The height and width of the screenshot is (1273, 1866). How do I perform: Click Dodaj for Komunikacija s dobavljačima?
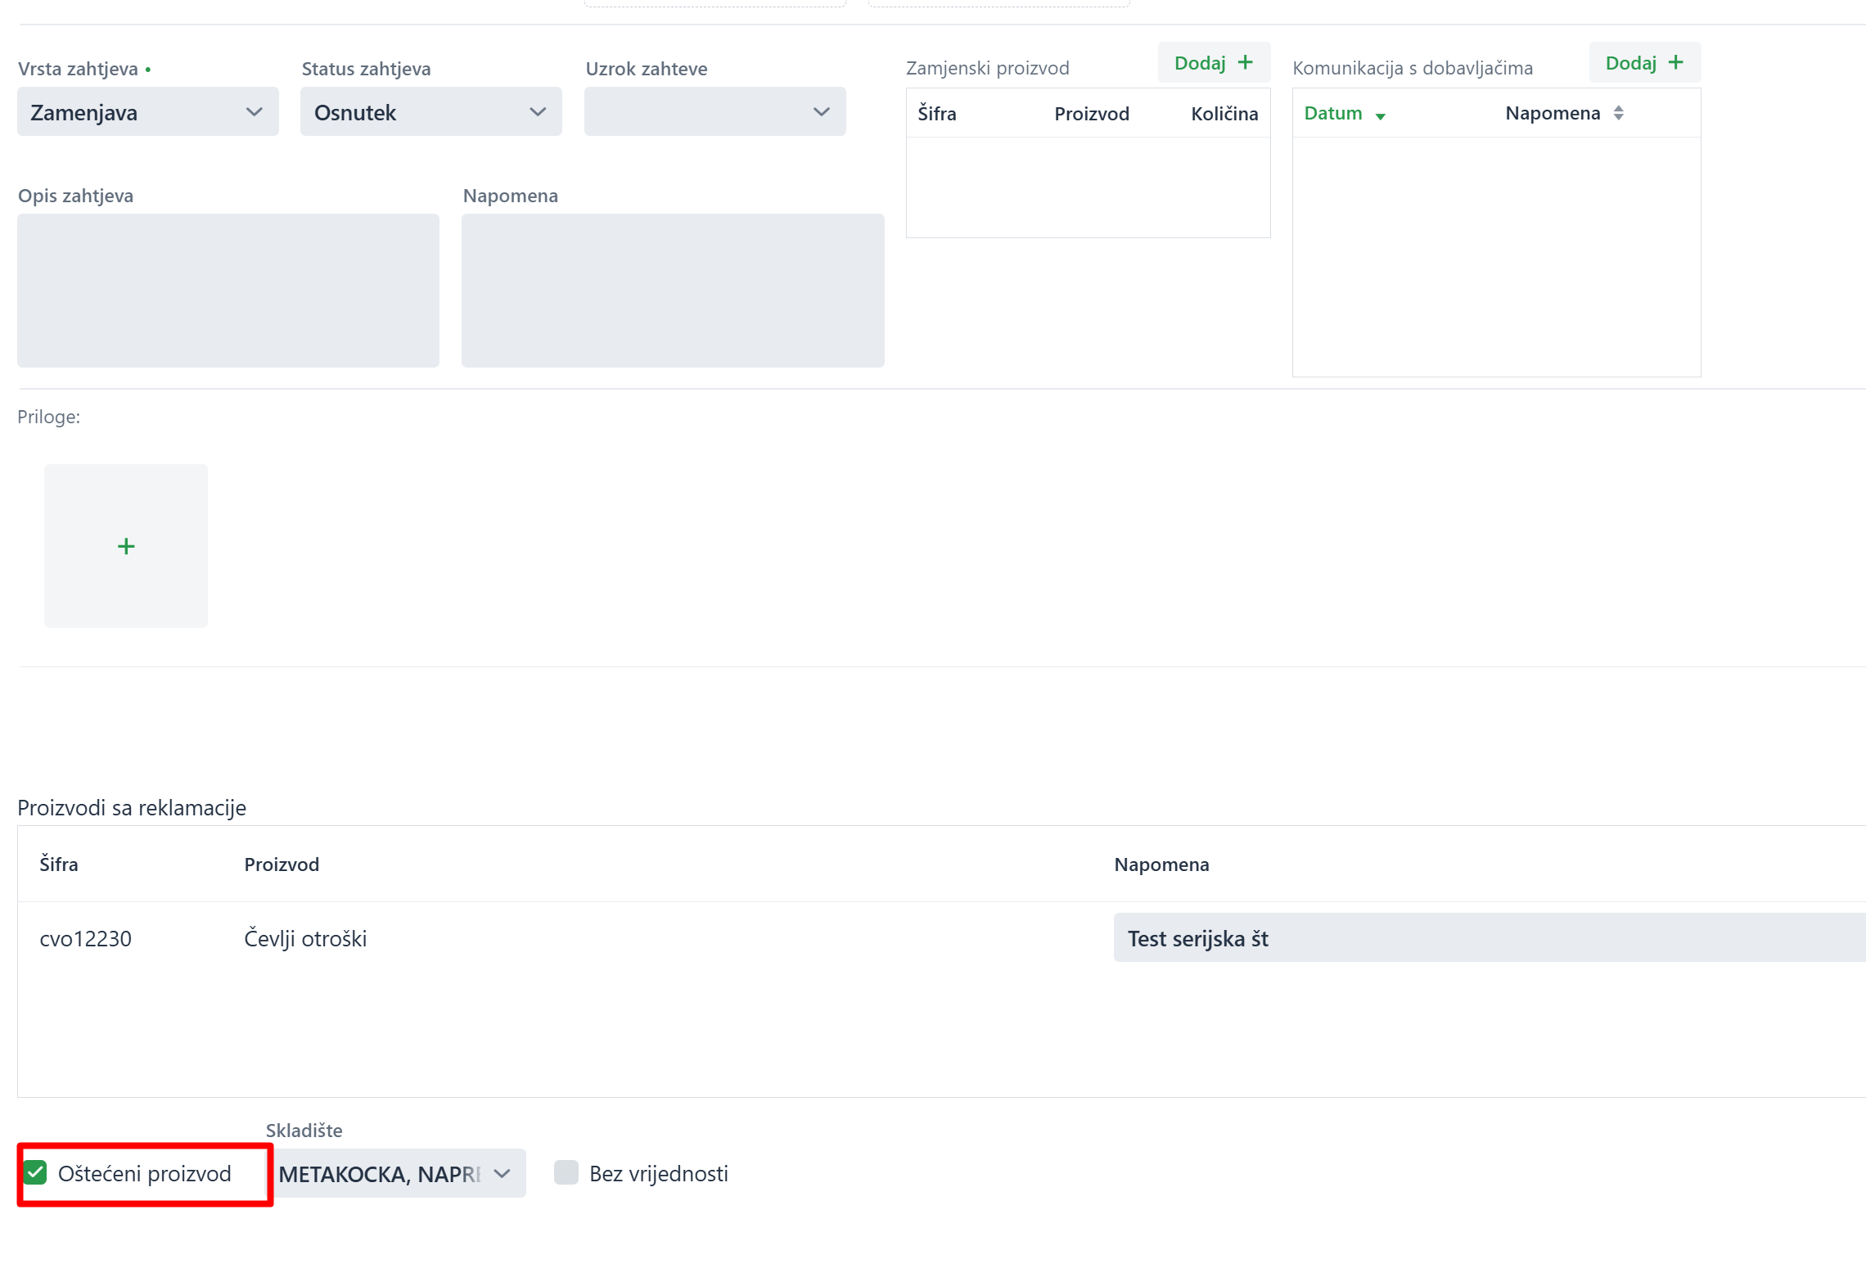(1643, 63)
